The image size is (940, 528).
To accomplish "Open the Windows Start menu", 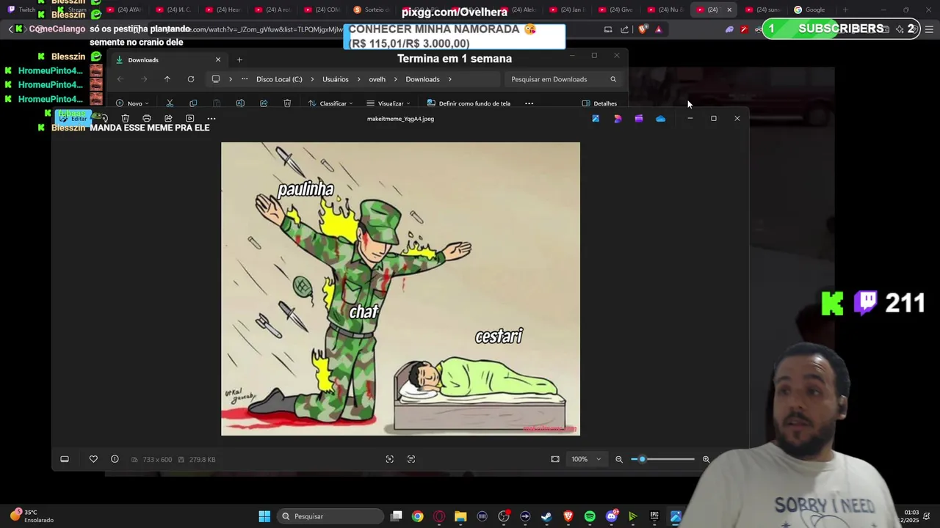I will 264,516.
